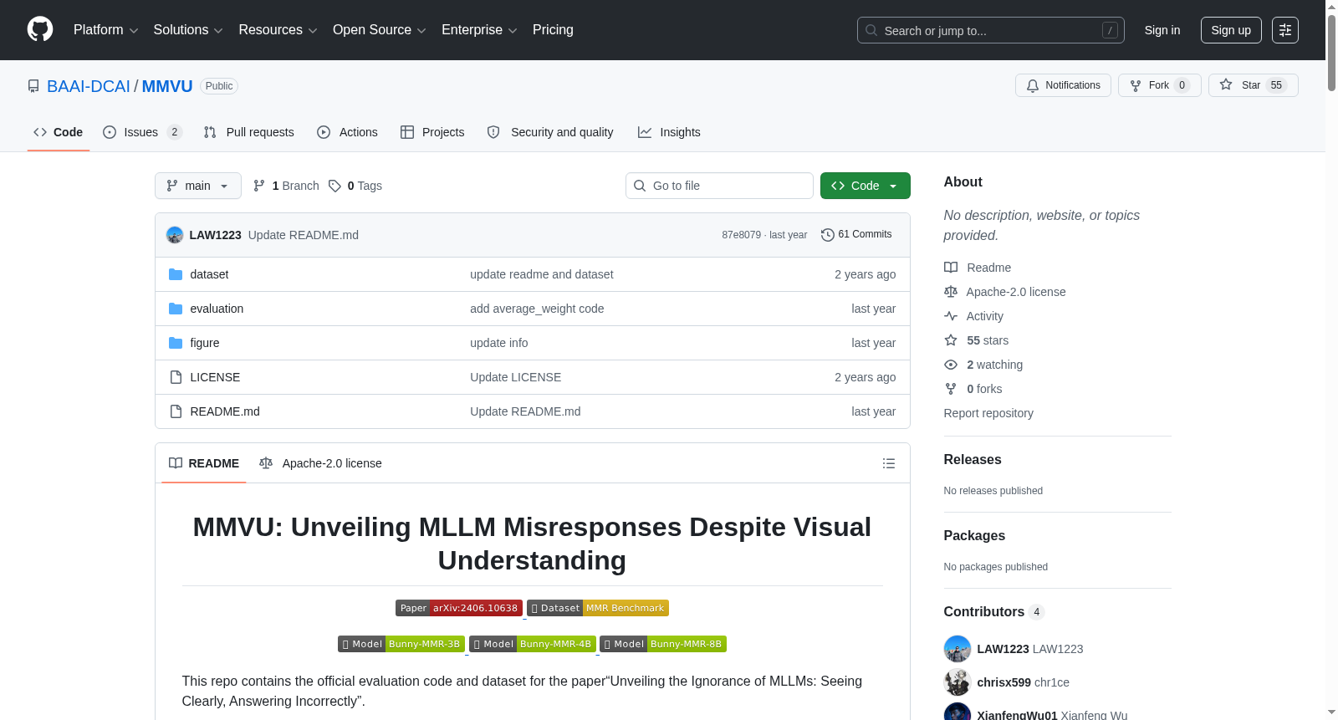
Task: Click the commit history clock icon
Action: tap(828, 235)
